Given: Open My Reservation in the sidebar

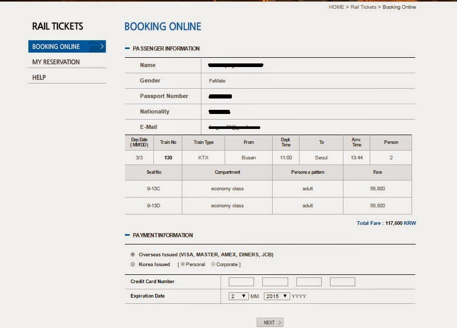Looking at the screenshot, I should coord(56,62).
